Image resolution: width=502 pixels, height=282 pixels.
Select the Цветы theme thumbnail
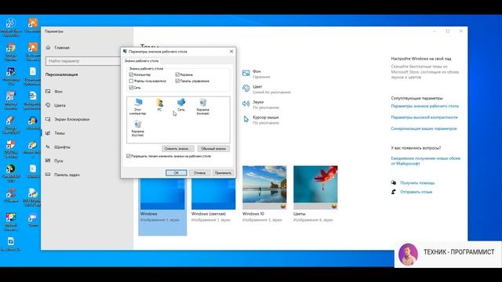pos(315,188)
